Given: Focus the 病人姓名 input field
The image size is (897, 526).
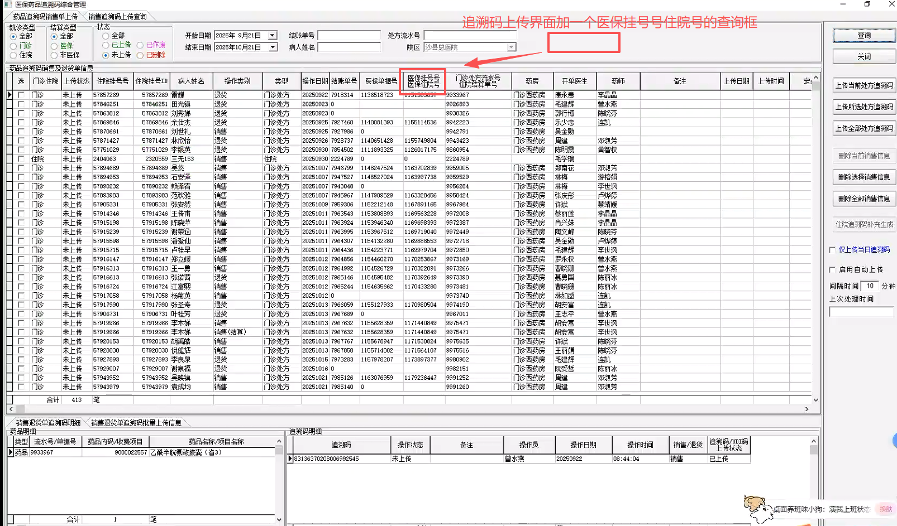Looking at the screenshot, I should tap(349, 47).
